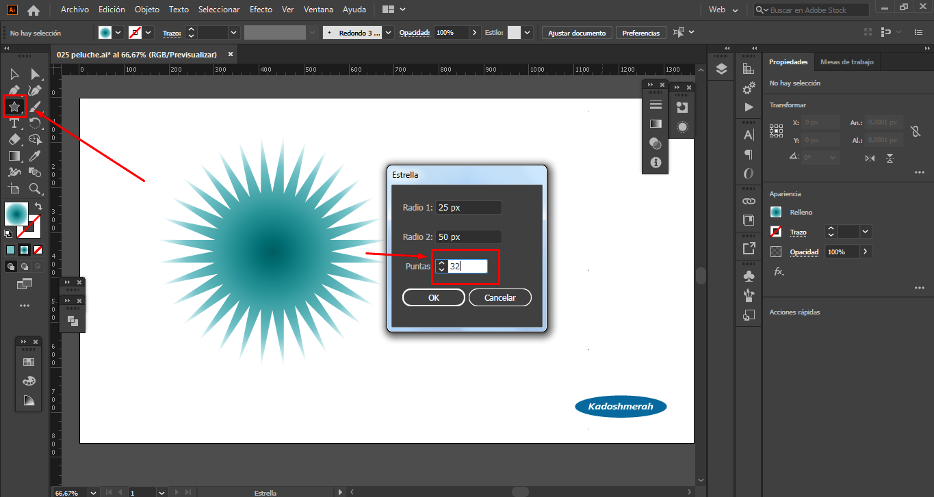Viewport: 934px width, 497px height.
Task: Open stroke color dropdown in control bar
Action: click(149, 32)
